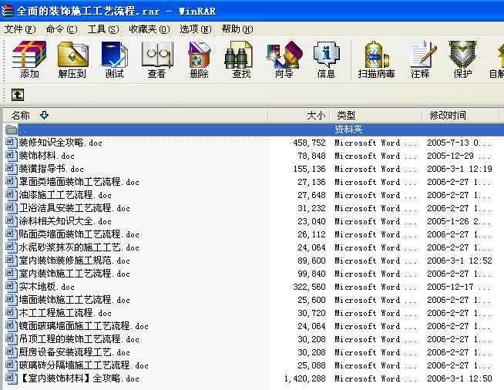
Task: Click size value 458,752
Action: pos(309,143)
